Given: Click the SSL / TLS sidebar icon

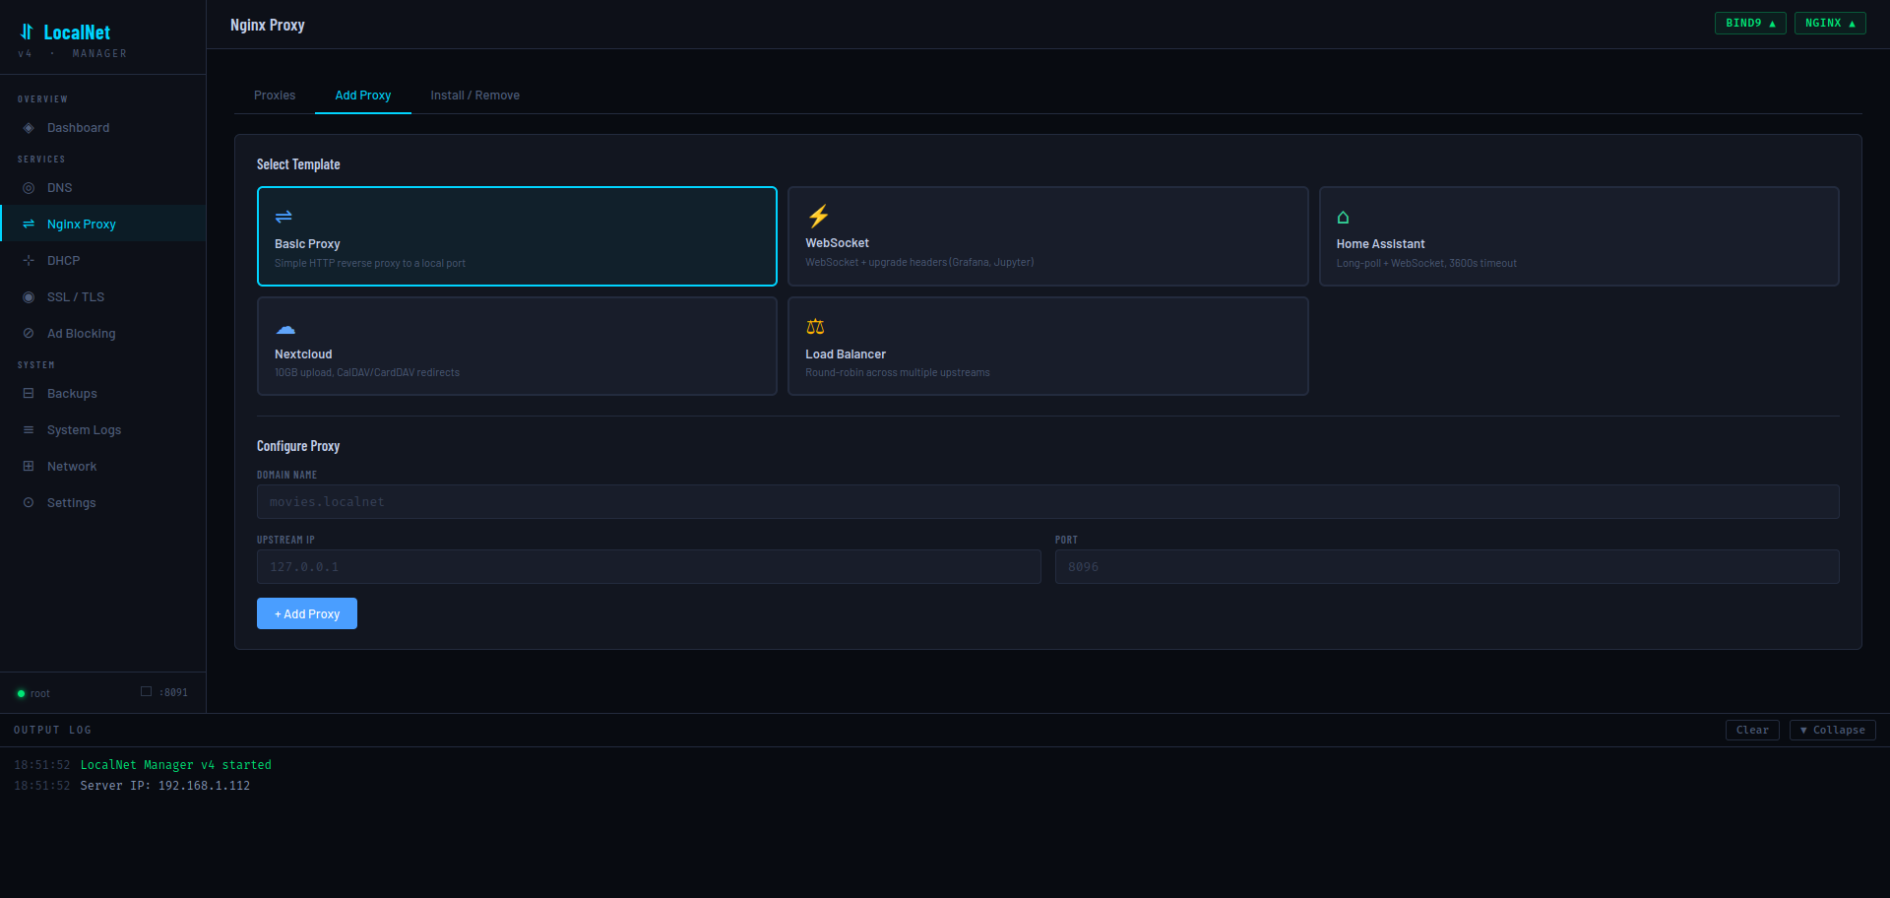Looking at the screenshot, I should 29,297.
